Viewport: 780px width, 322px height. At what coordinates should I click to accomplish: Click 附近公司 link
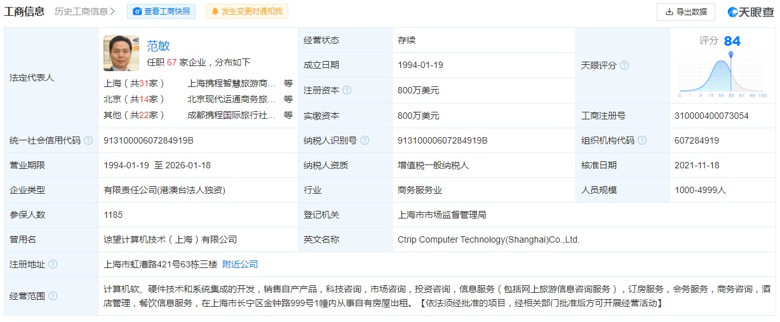(240, 264)
